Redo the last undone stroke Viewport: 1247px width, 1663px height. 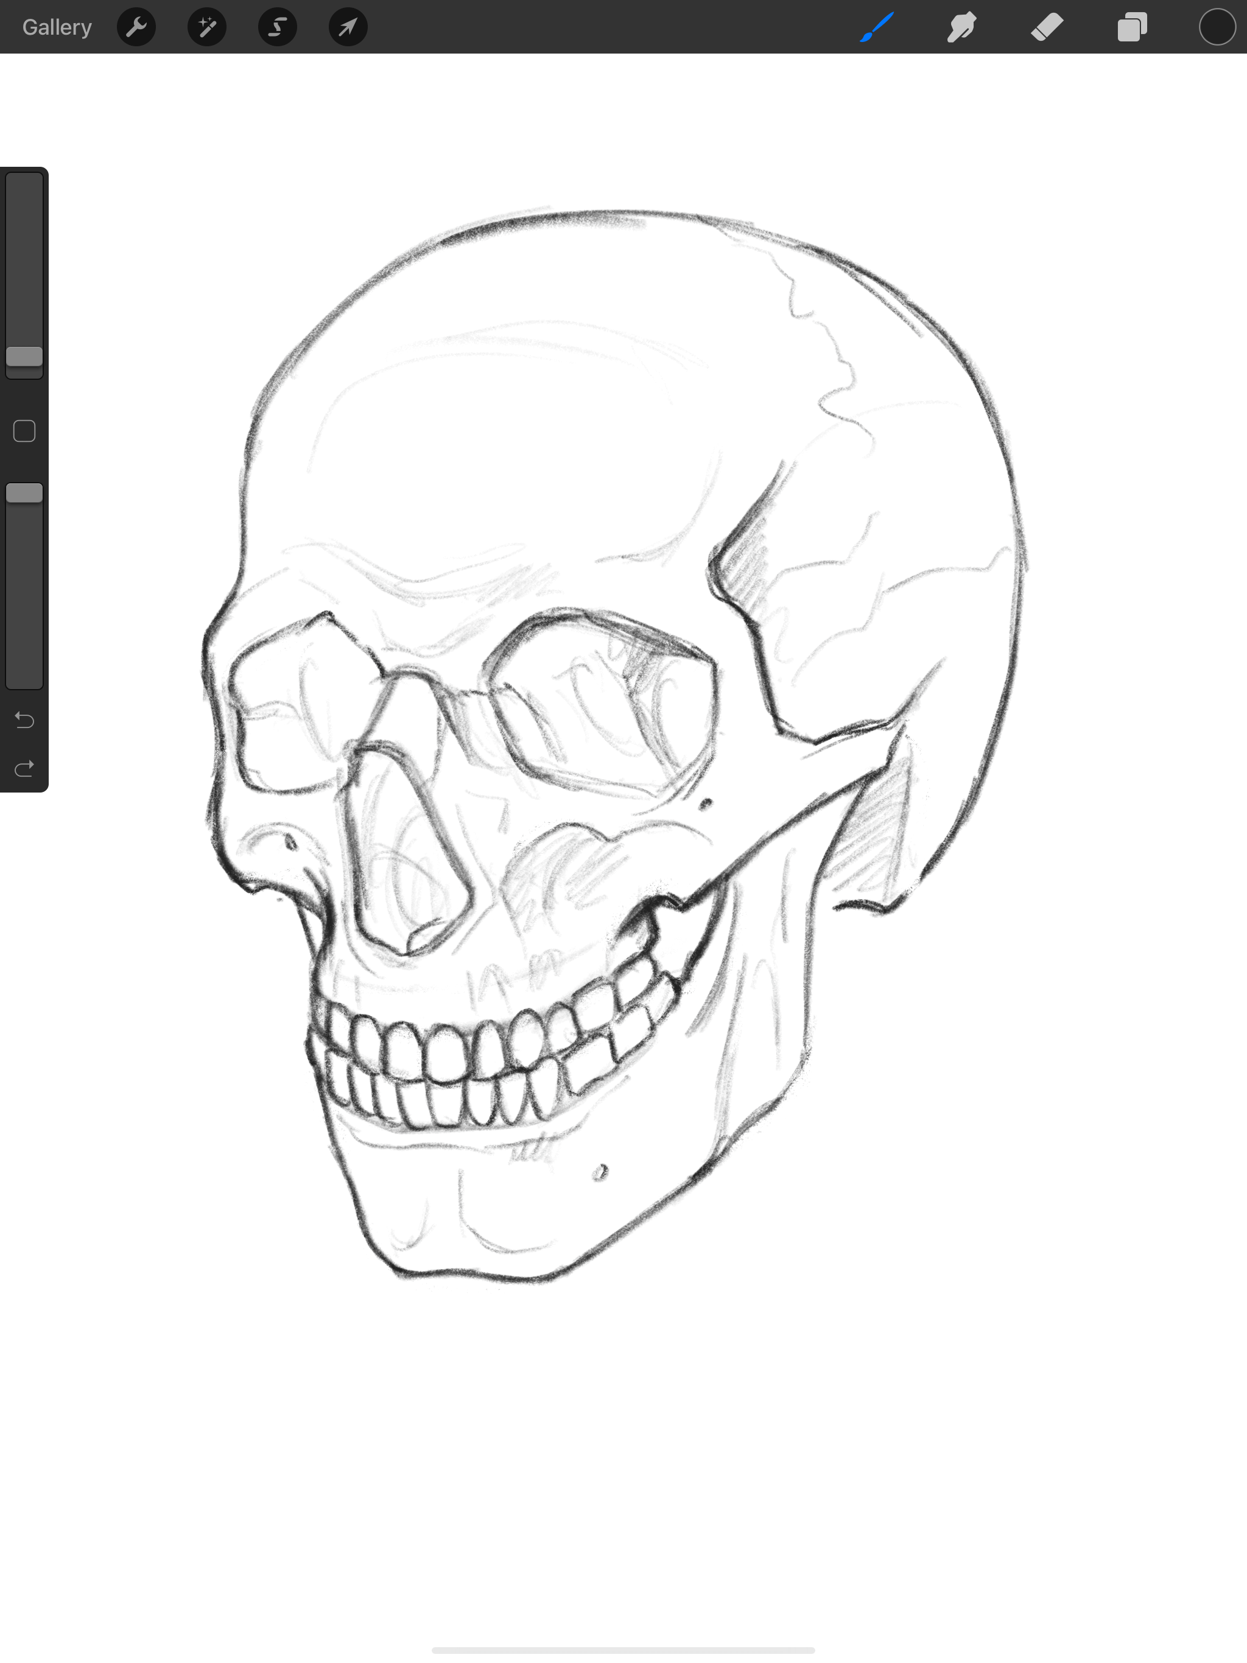(x=24, y=768)
